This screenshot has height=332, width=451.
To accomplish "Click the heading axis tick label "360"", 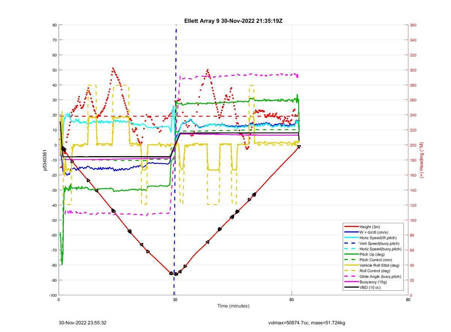I will click(x=413, y=25).
